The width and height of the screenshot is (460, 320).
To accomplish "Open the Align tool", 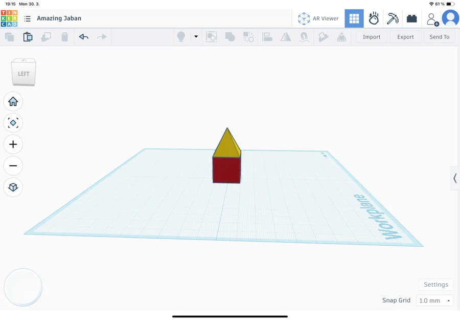I will (267, 36).
